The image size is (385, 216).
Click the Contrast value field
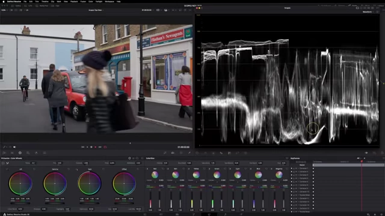(x=85, y=163)
